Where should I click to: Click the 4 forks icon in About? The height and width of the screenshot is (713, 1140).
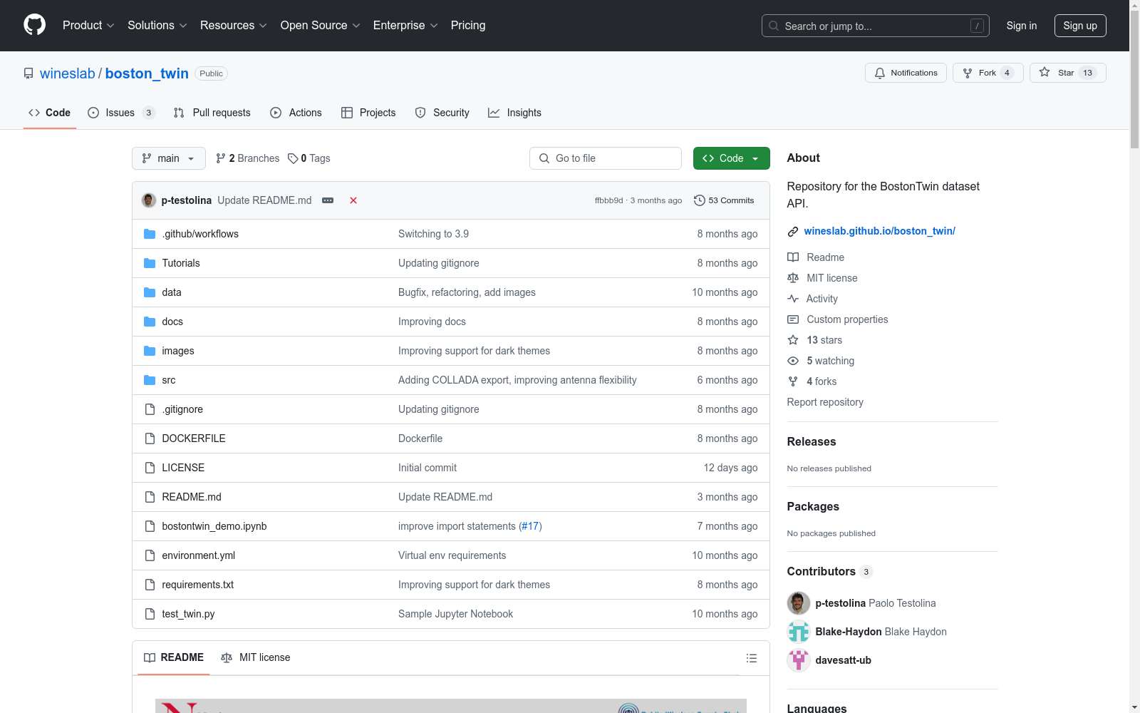click(793, 381)
